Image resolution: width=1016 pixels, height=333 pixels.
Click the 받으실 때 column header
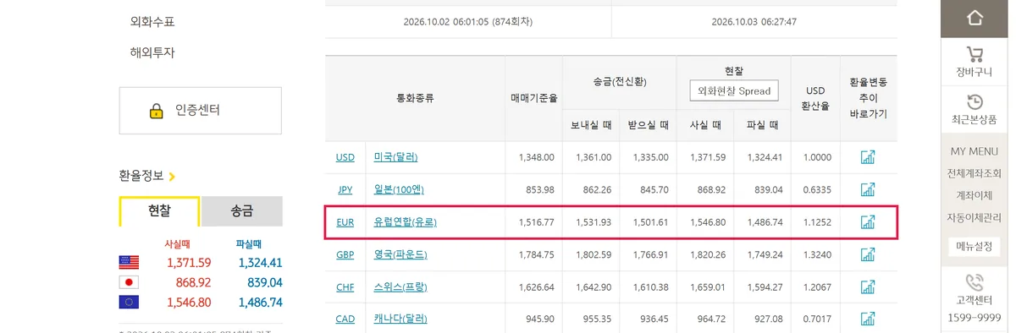tap(648, 125)
